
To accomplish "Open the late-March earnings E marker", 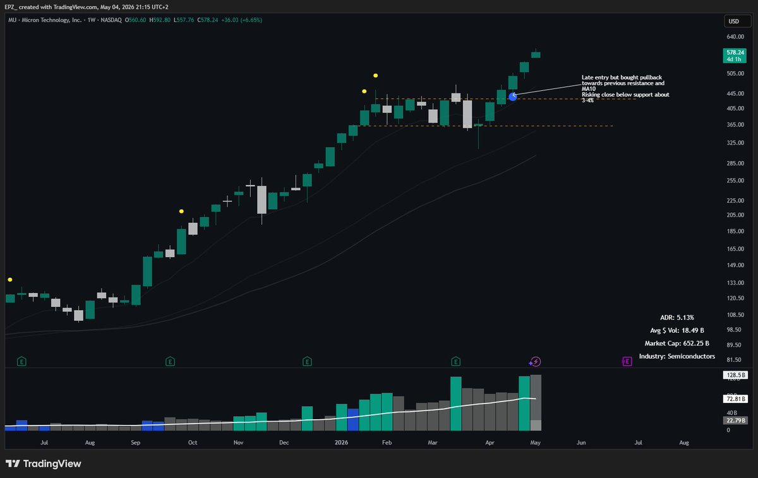I will pos(455,362).
